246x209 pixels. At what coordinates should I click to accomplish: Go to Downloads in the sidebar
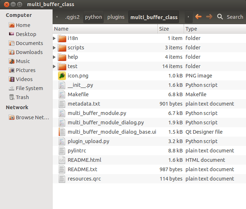point(26,52)
